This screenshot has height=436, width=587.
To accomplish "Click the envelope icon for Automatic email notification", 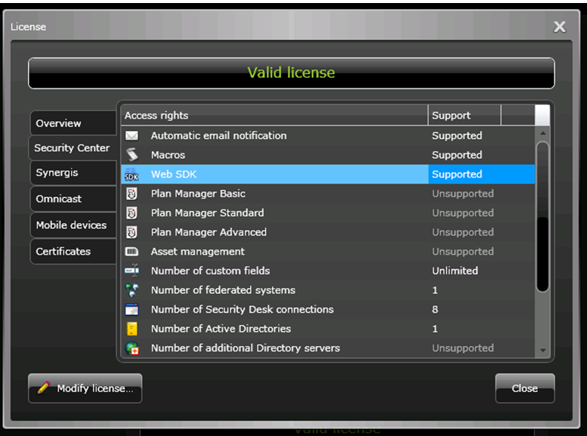I will (x=131, y=136).
